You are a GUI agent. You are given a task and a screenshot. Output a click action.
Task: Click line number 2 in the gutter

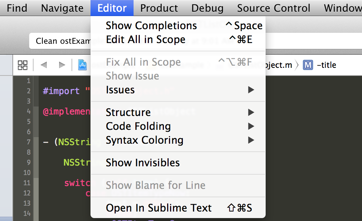[28, 91]
